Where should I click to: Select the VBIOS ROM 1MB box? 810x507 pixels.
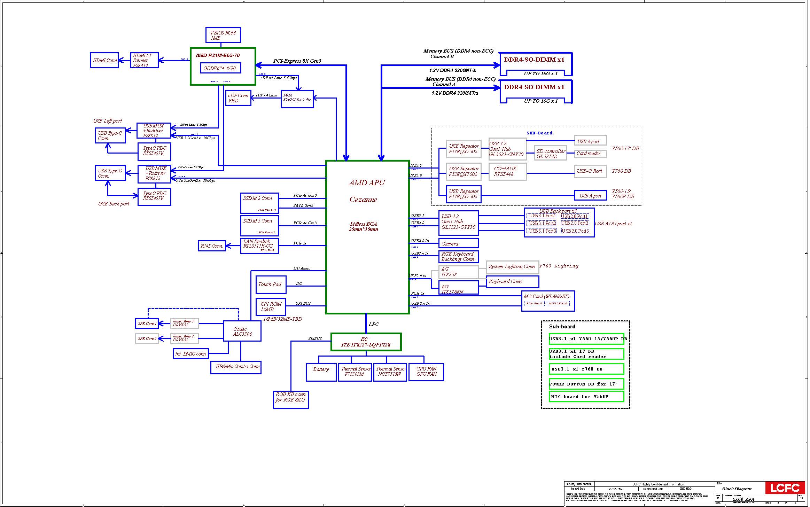pos(223,35)
